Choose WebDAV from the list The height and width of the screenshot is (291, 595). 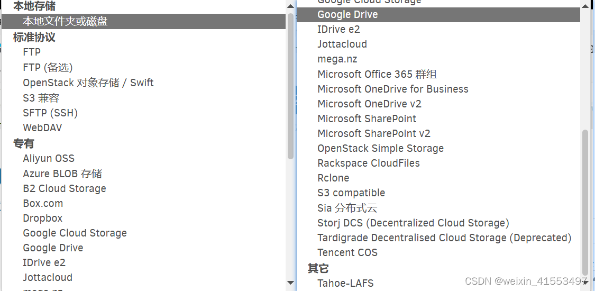pyautogui.click(x=42, y=128)
